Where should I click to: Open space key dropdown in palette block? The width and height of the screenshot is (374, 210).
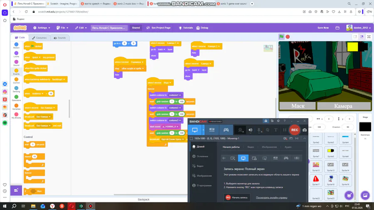36,57
